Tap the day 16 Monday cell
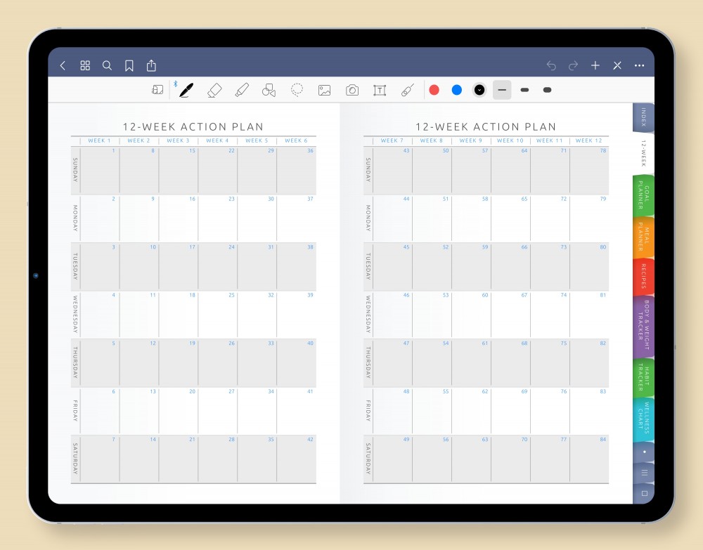 click(x=179, y=218)
